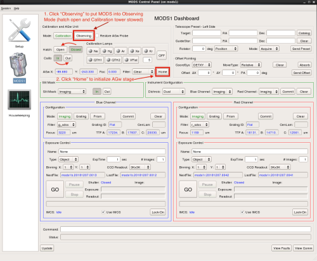Click the Blue Channel ExpTime field
Image resolution: width=317 pixels, height=261 pixels.
113,159
